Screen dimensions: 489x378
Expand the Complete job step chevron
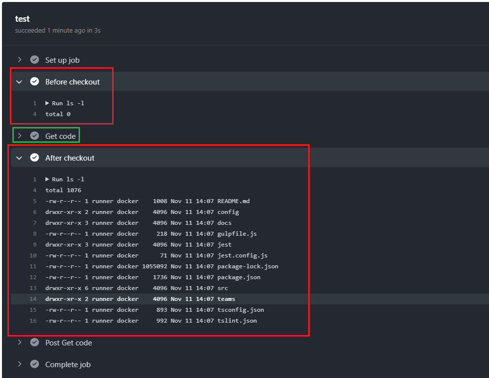[x=20, y=364]
